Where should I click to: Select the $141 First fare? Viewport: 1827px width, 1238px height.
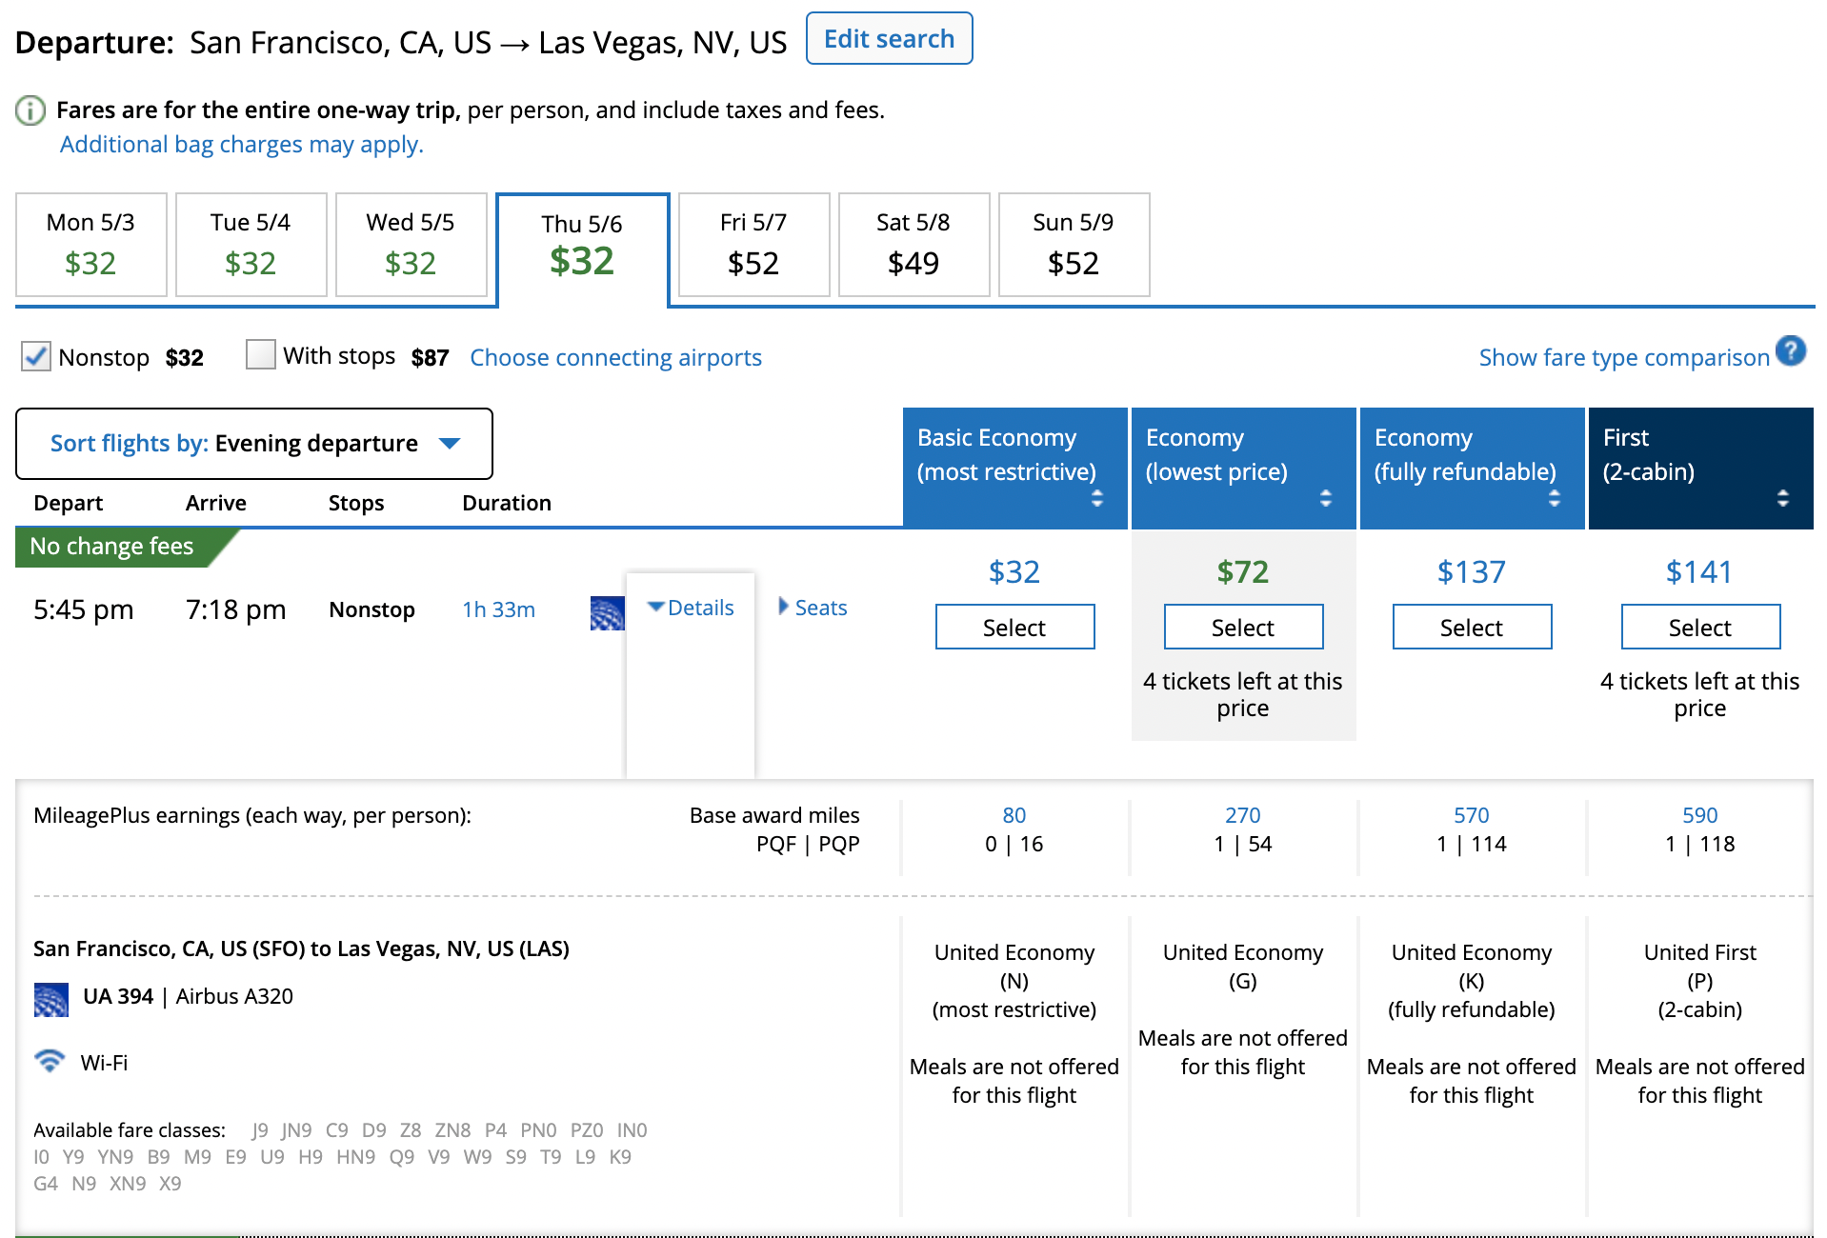pyautogui.click(x=1701, y=627)
